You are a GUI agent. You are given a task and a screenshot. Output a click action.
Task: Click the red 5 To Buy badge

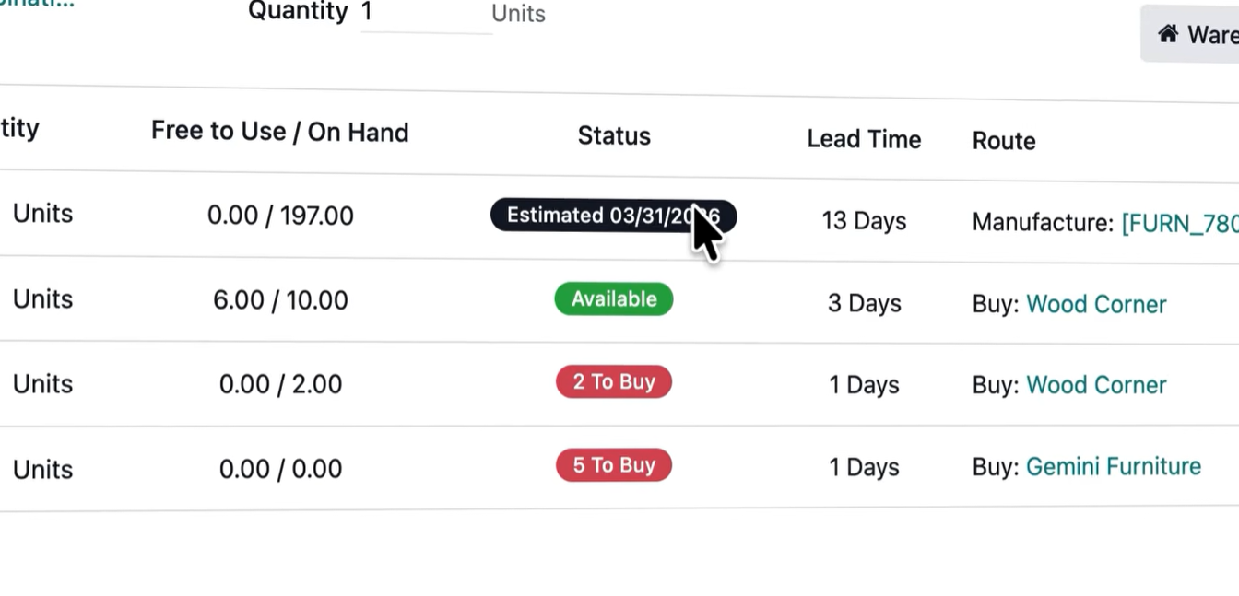[x=614, y=465]
